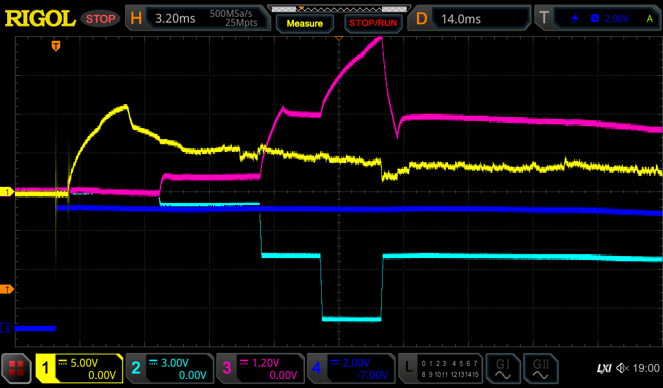Click the red STOP status indicator

[x=100, y=19]
